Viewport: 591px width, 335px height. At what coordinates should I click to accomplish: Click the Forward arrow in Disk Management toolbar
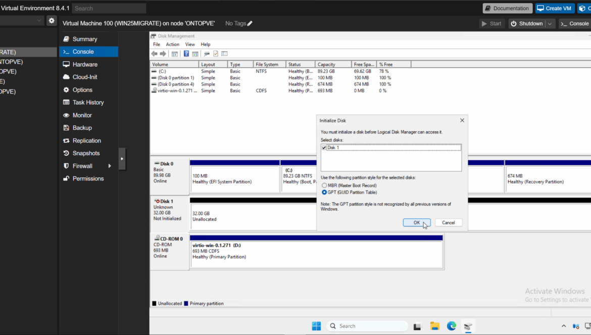point(163,54)
